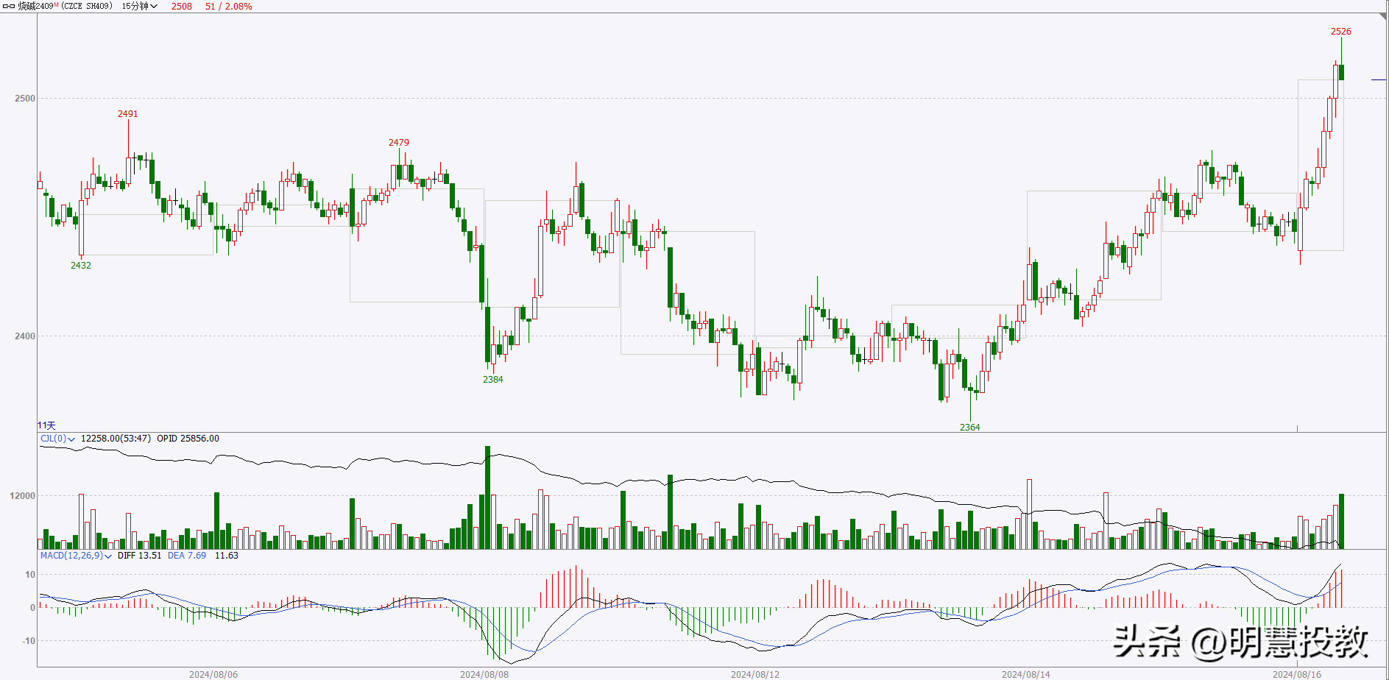Click the 2384 low price label
The width and height of the screenshot is (1389, 680).
pyautogui.click(x=492, y=380)
